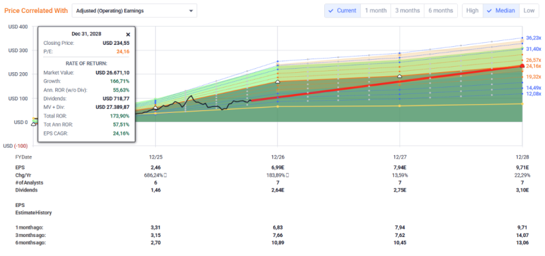The height and width of the screenshot is (256, 545).
Task: Click the white triangle marker at 12/27
Action: tap(399, 76)
